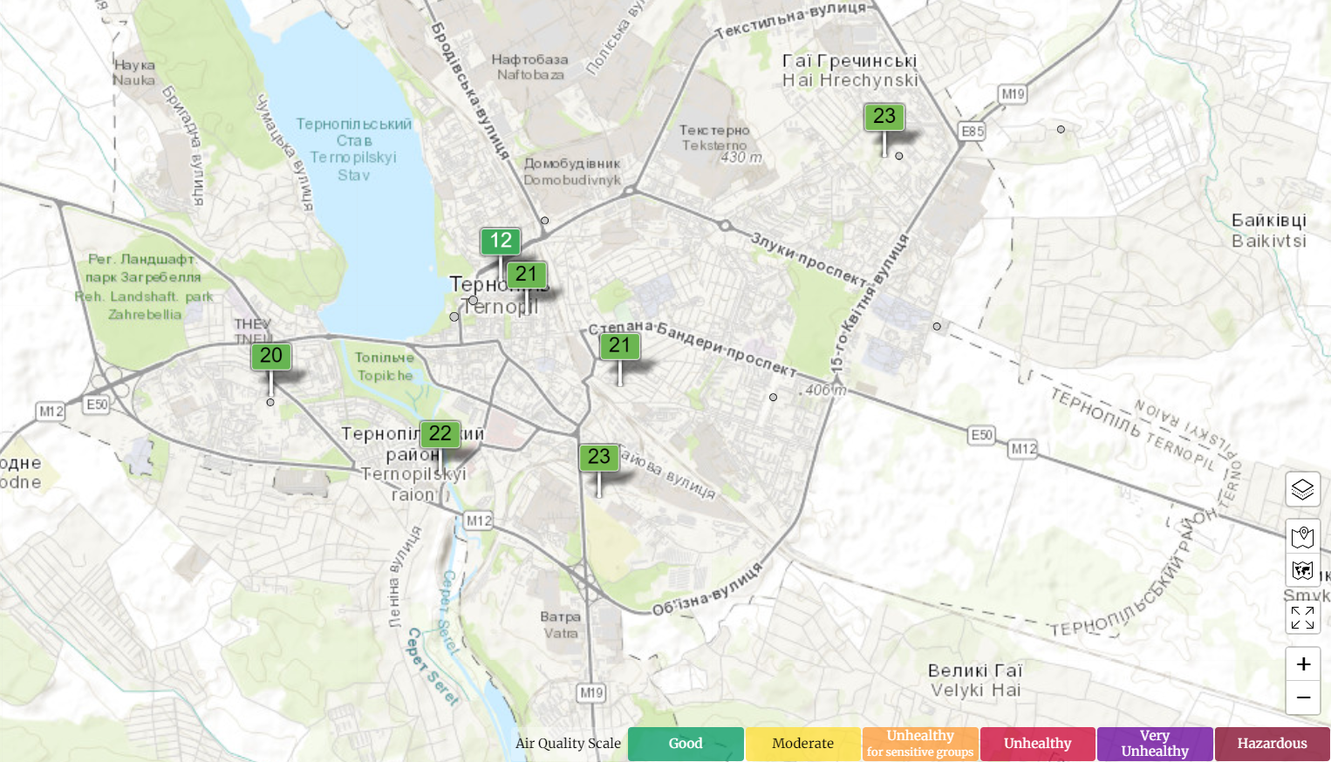Select the Very Unhealthy category on the scale
Image resolution: width=1331 pixels, height=762 pixels.
click(x=1154, y=744)
